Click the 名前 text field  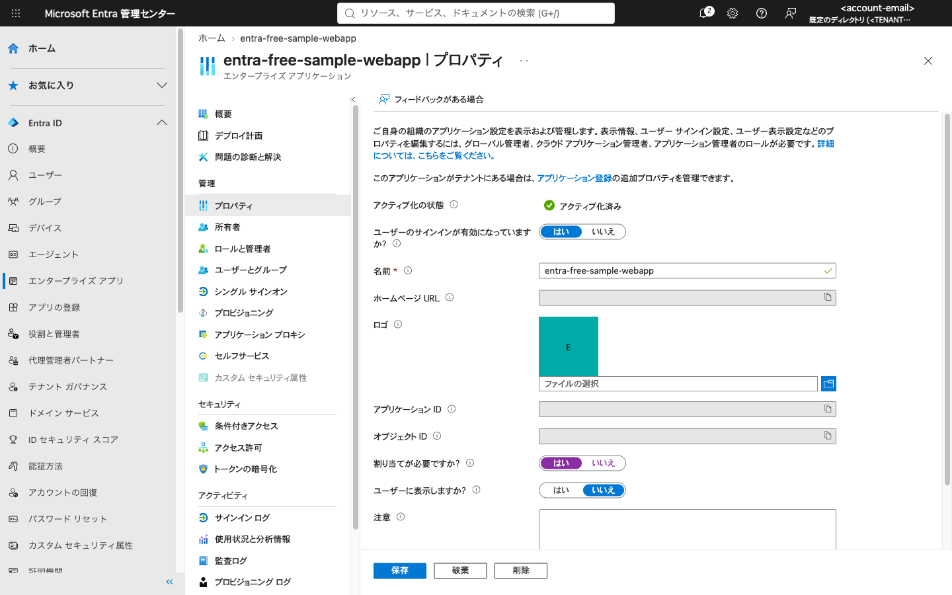coord(688,270)
